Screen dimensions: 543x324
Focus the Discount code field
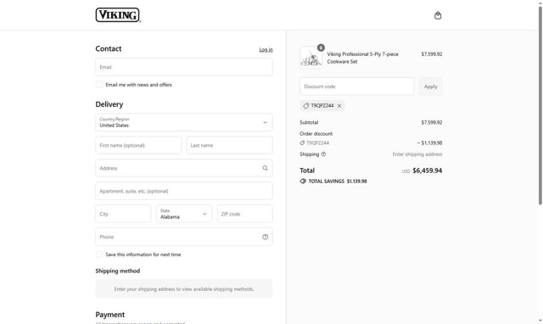coord(357,87)
